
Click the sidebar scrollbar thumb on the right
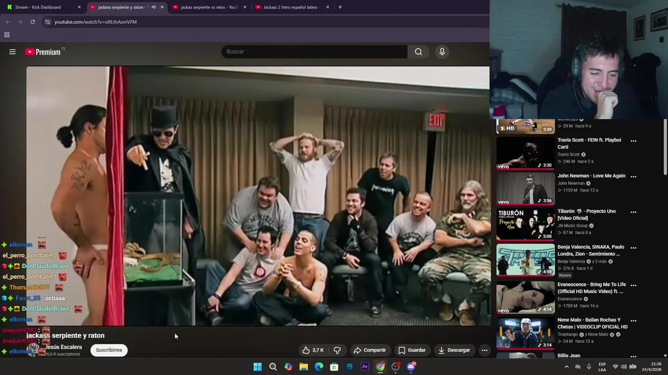pos(665,147)
